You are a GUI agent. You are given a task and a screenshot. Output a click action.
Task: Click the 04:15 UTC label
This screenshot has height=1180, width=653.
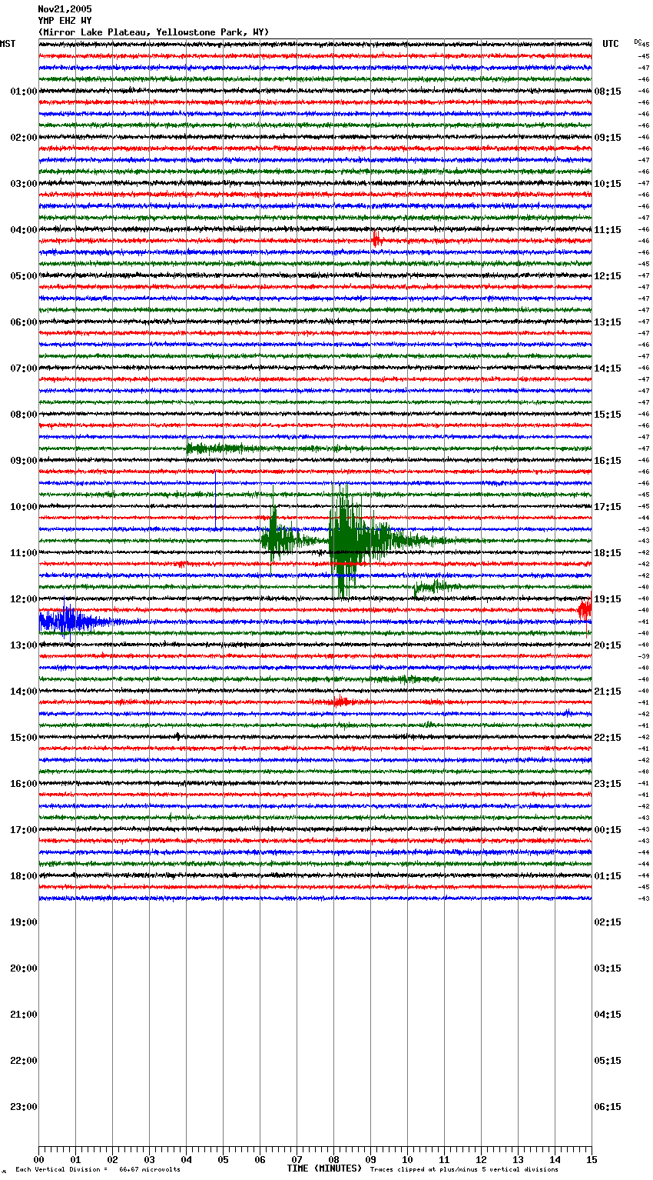[x=608, y=1015]
